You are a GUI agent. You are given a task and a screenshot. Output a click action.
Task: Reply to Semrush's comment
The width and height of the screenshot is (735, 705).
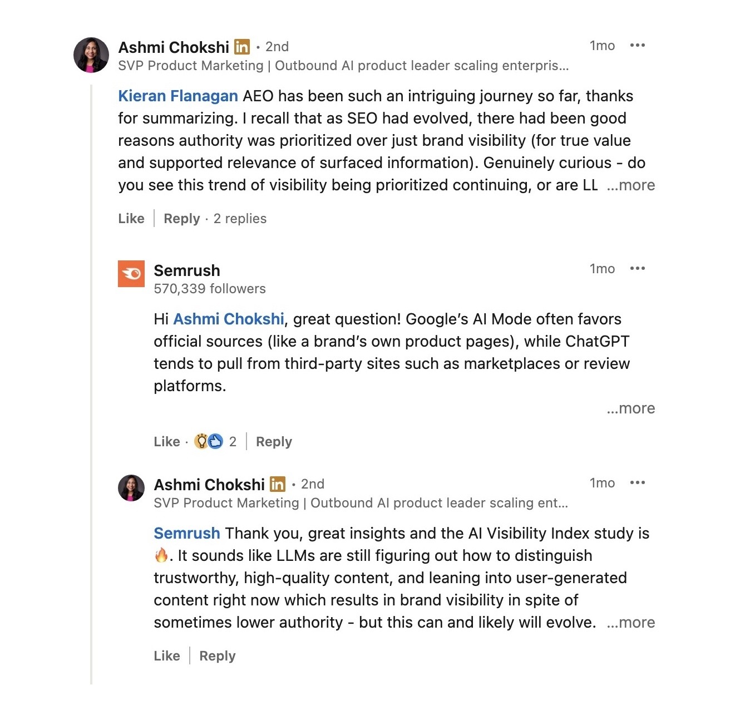pos(273,441)
